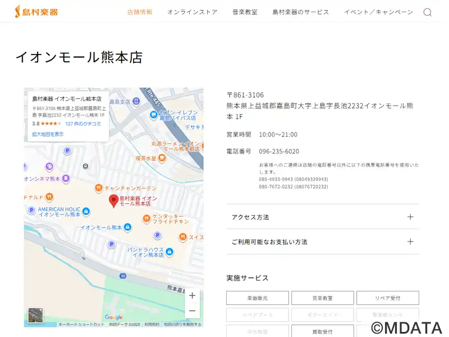Zoom out on the map
The width and height of the screenshot is (449, 337).
tap(193, 311)
